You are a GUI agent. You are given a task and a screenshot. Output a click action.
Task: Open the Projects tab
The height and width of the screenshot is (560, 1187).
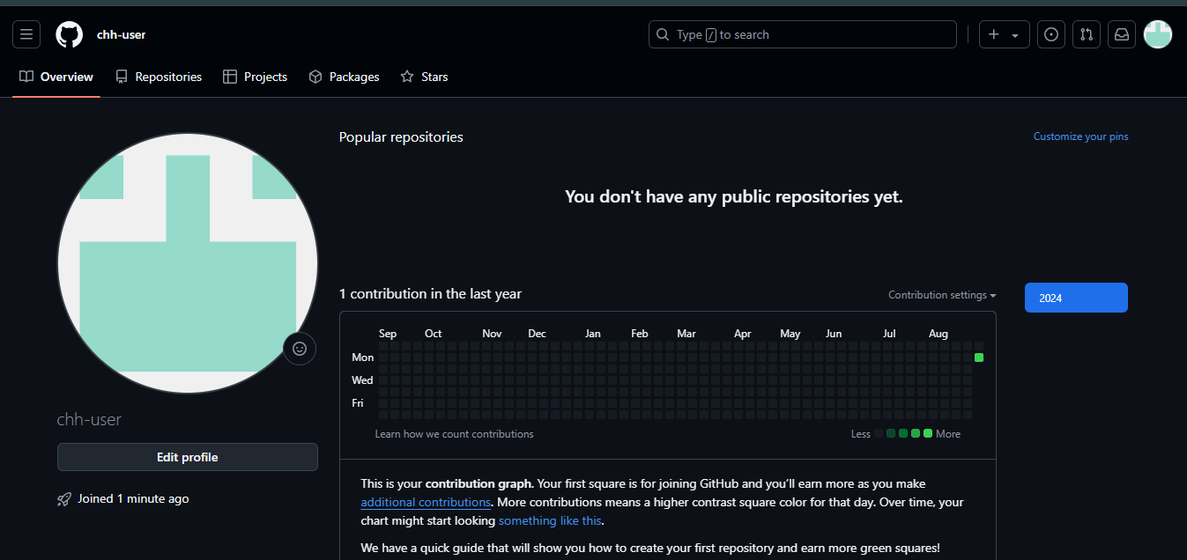click(256, 77)
